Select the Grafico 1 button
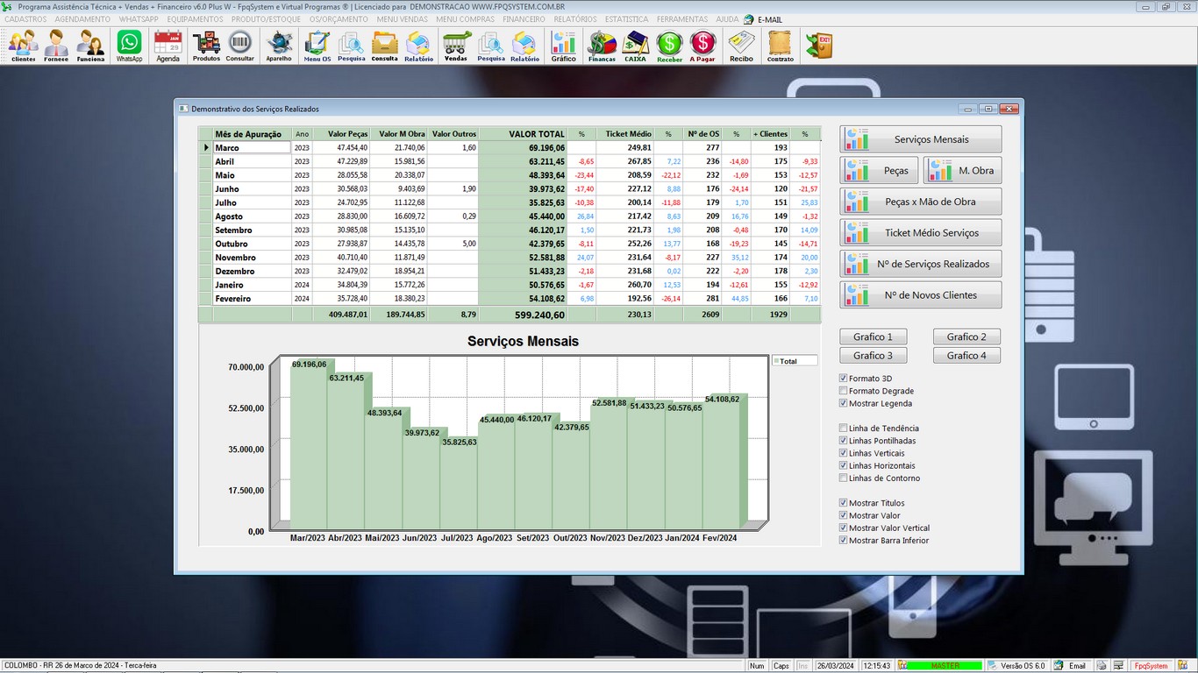Screen dimensions: 1198x673 pos(873,336)
